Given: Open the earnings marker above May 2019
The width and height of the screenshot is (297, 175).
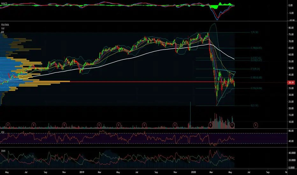Looking at the screenshot, I should tap(119, 125).
